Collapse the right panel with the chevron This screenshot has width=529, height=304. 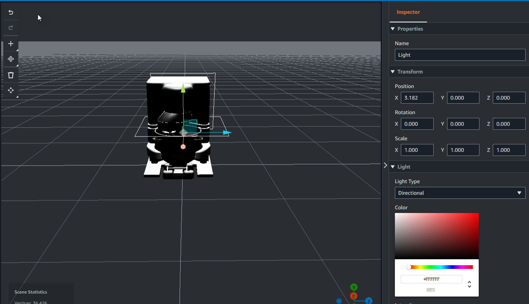click(x=385, y=165)
